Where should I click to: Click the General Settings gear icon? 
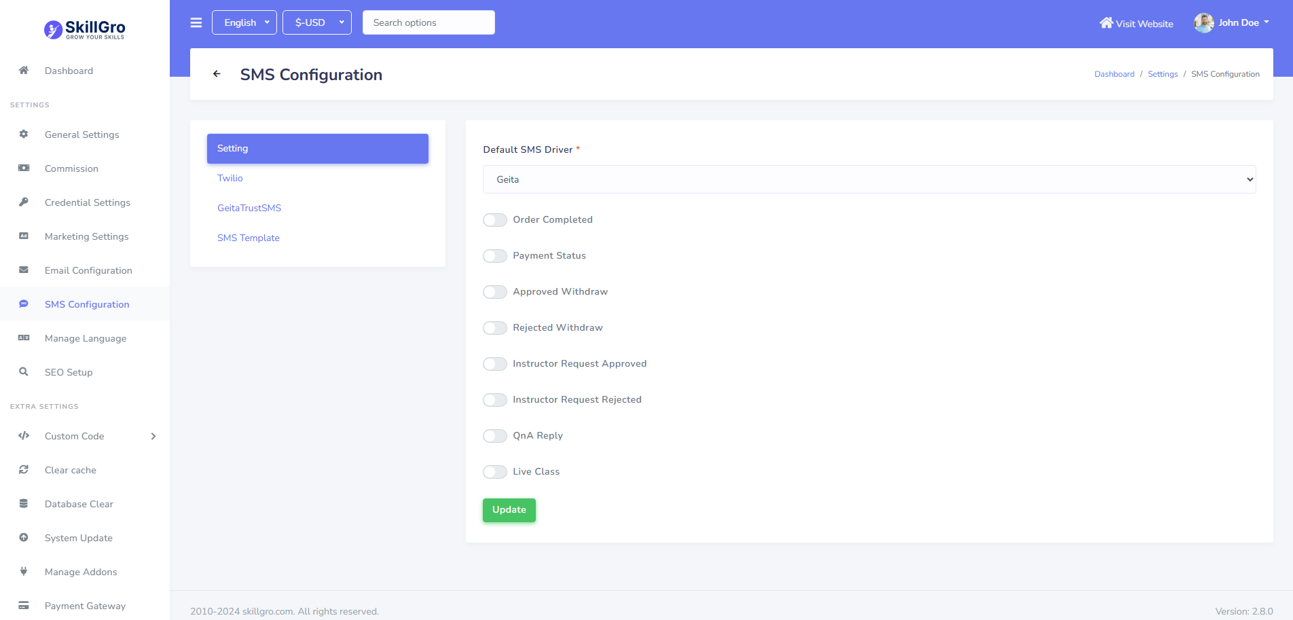point(24,134)
